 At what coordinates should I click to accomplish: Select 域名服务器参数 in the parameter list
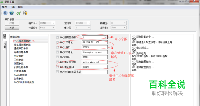point(22,45)
